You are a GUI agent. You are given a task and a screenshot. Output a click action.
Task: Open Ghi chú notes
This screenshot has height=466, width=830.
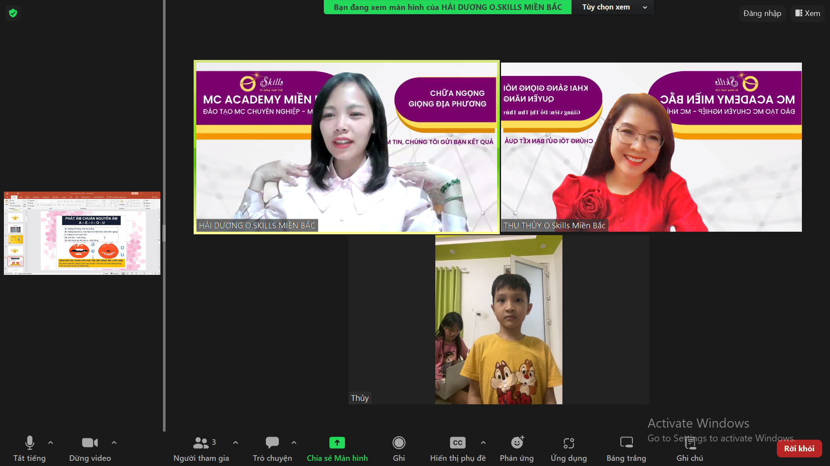[x=690, y=449]
